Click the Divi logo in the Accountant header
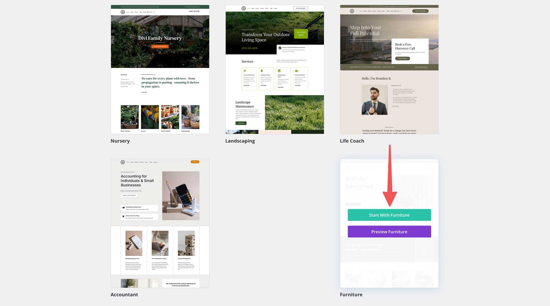Screen dimensions: 550x306 [123, 162]
